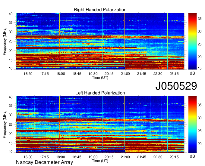Click the dB label under the upper colorbar
This screenshot has height=166, width=205.
click(x=192, y=73)
